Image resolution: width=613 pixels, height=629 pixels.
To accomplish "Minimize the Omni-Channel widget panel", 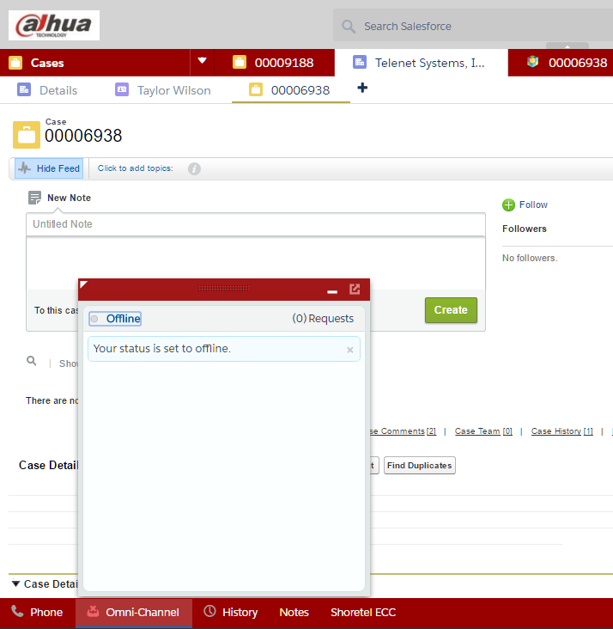I will [332, 291].
